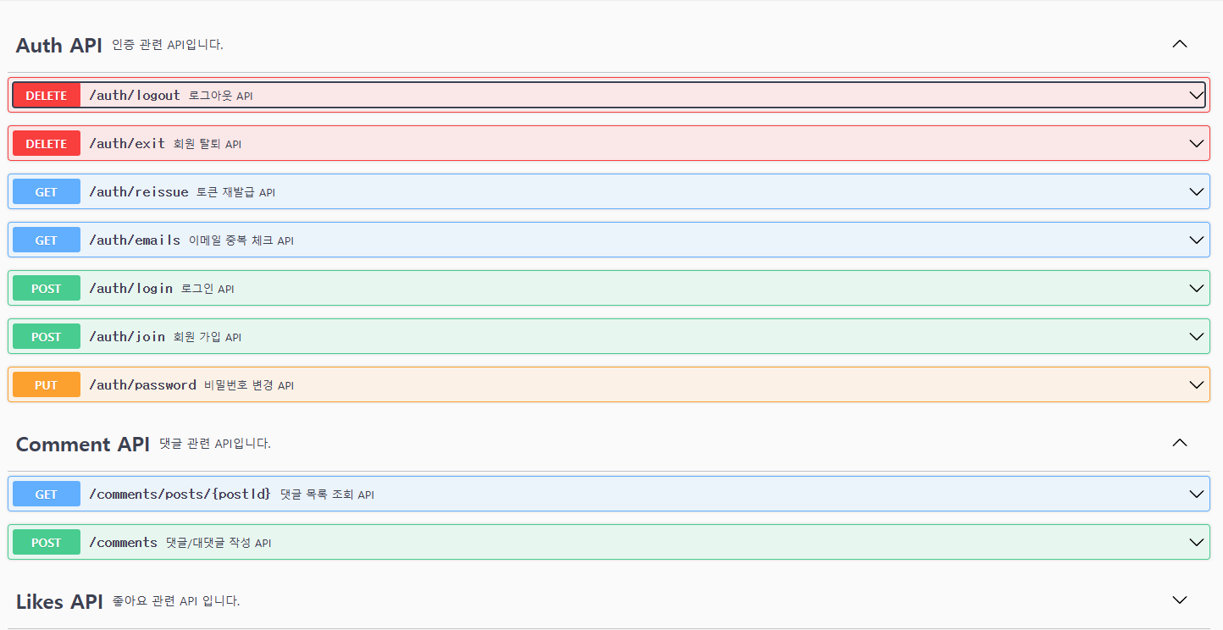
Task: Click the '댓글 관련 API입니다.' section description
Action: [x=215, y=444]
